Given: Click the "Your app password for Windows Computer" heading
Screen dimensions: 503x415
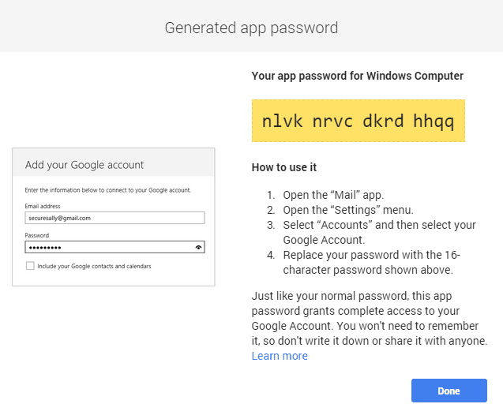Looking at the screenshot, I should pyautogui.click(x=357, y=76).
